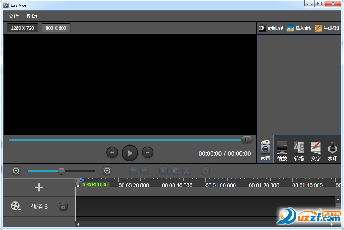
Task: Maximize the EasiVke window
Action: tap(319, 4)
